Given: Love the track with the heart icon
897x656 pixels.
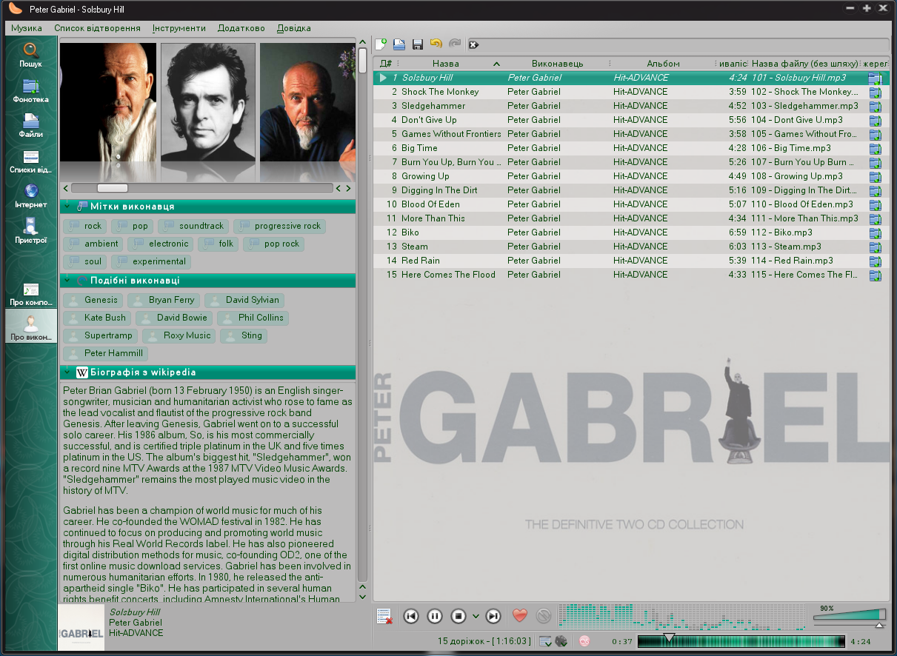Looking at the screenshot, I should 520,616.
